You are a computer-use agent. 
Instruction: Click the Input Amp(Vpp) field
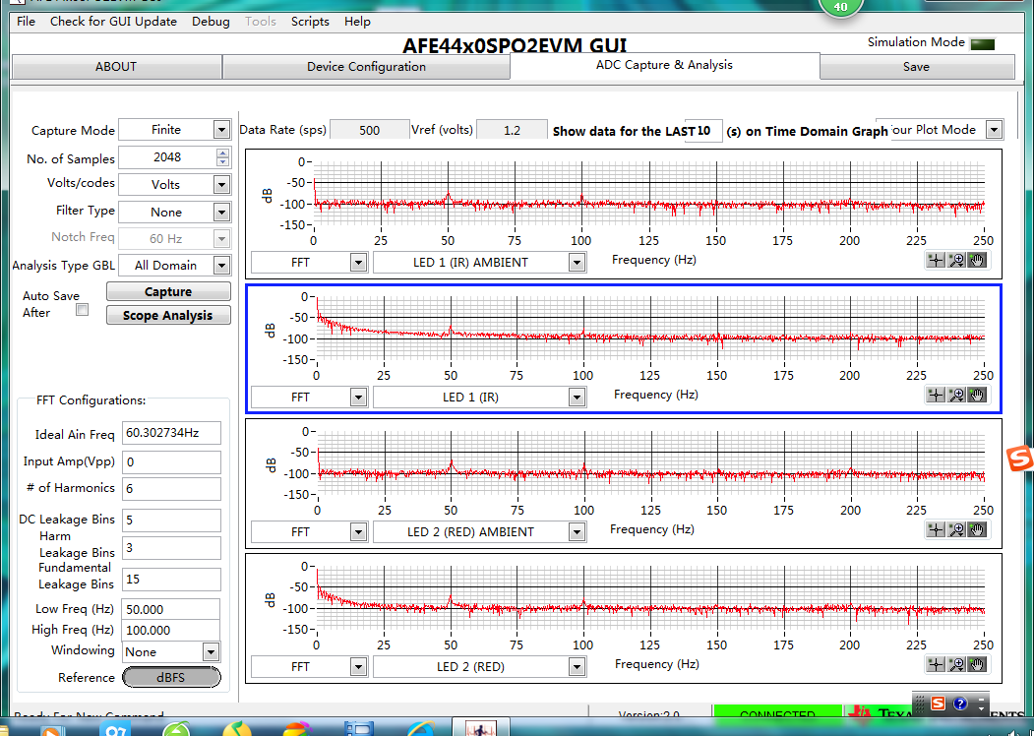pyautogui.click(x=171, y=461)
